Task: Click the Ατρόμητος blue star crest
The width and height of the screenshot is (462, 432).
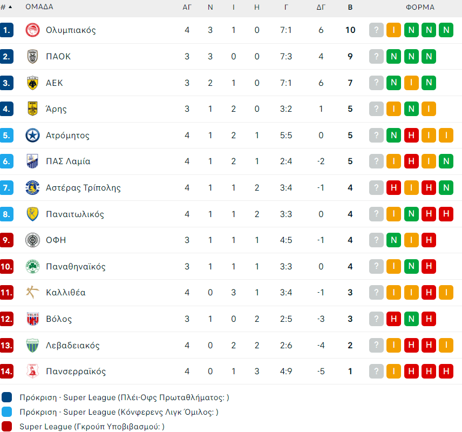Action: 32,136
